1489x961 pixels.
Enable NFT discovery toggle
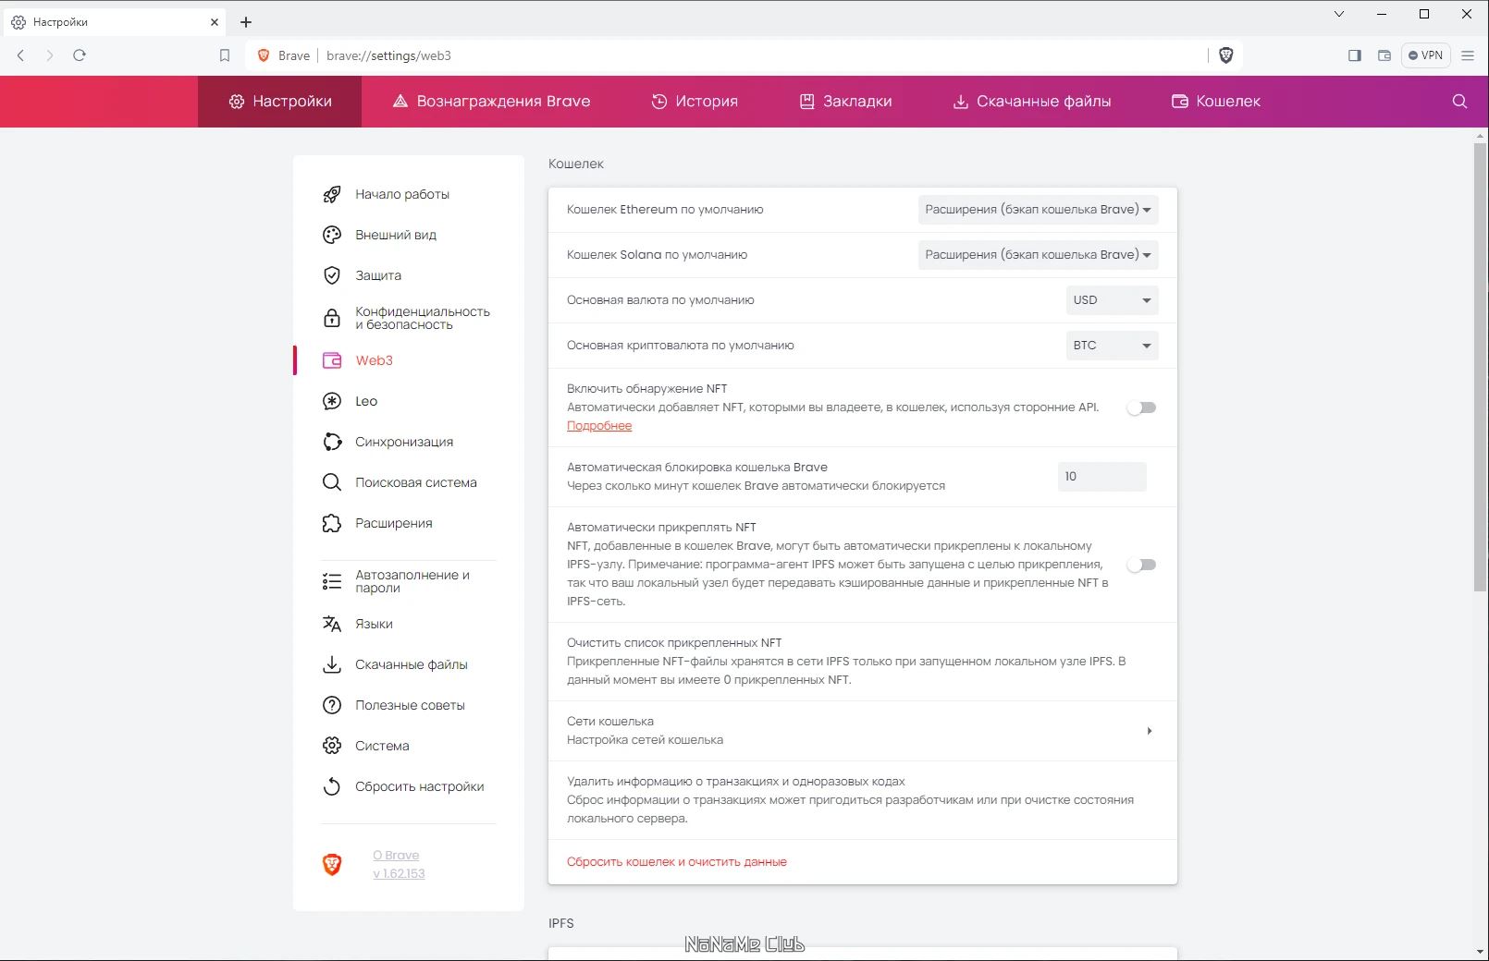pyautogui.click(x=1142, y=407)
